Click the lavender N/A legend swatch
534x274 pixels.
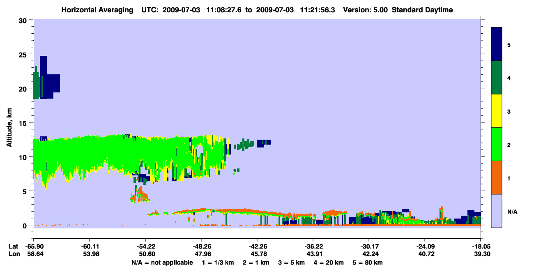[497, 210]
